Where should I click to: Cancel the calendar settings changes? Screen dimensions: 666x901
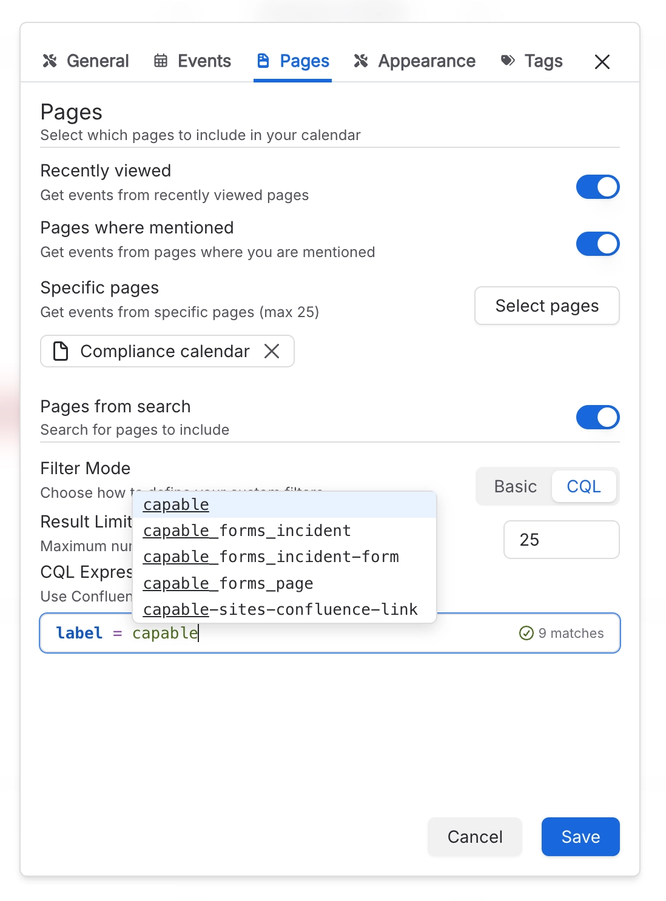tap(475, 837)
